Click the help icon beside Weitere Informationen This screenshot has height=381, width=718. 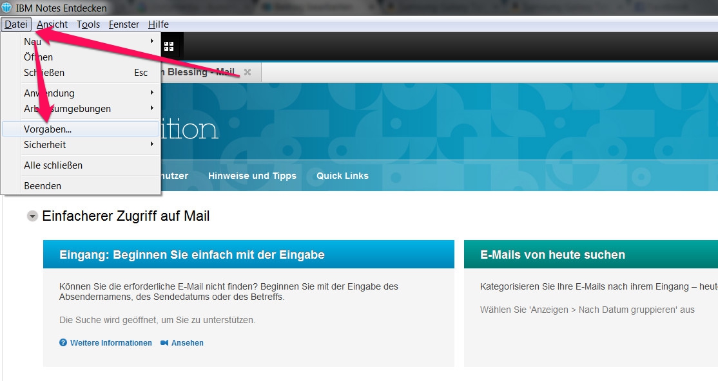pyautogui.click(x=63, y=342)
